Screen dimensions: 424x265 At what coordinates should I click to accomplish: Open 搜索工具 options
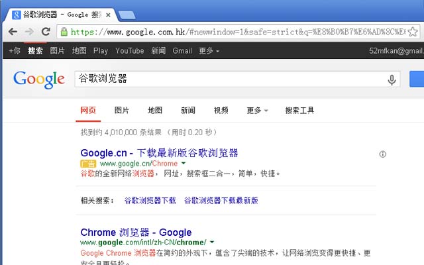[x=299, y=111]
